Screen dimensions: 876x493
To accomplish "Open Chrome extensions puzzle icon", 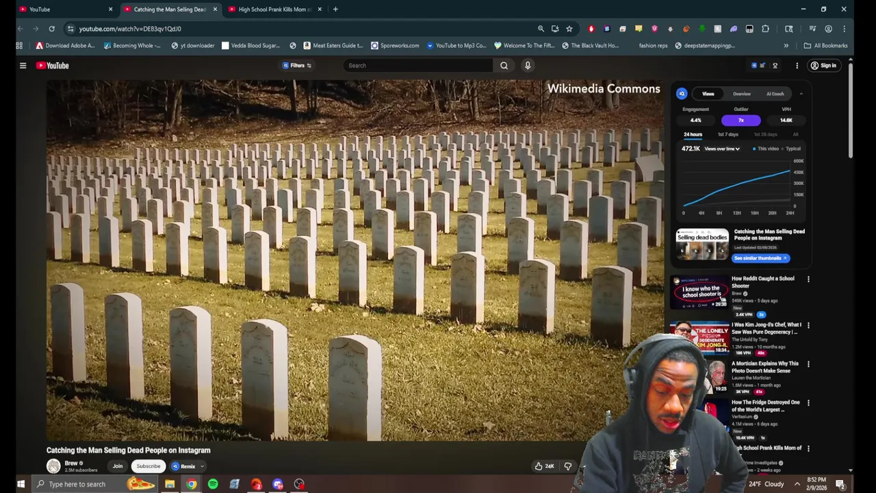I will pyautogui.click(x=765, y=29).
